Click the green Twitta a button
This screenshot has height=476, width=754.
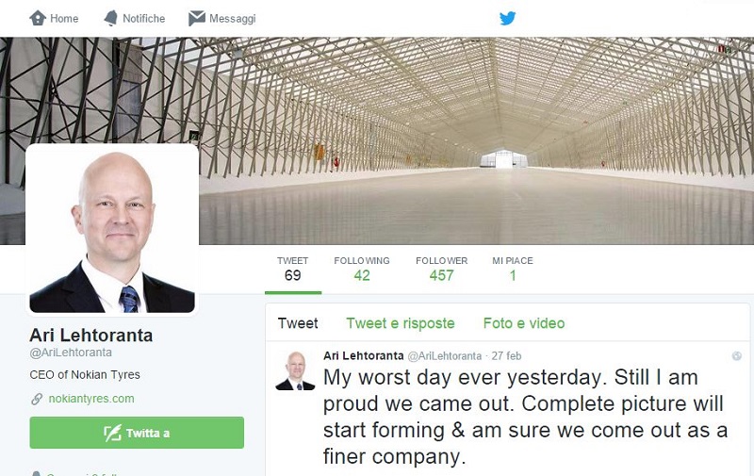coord(137,433)
